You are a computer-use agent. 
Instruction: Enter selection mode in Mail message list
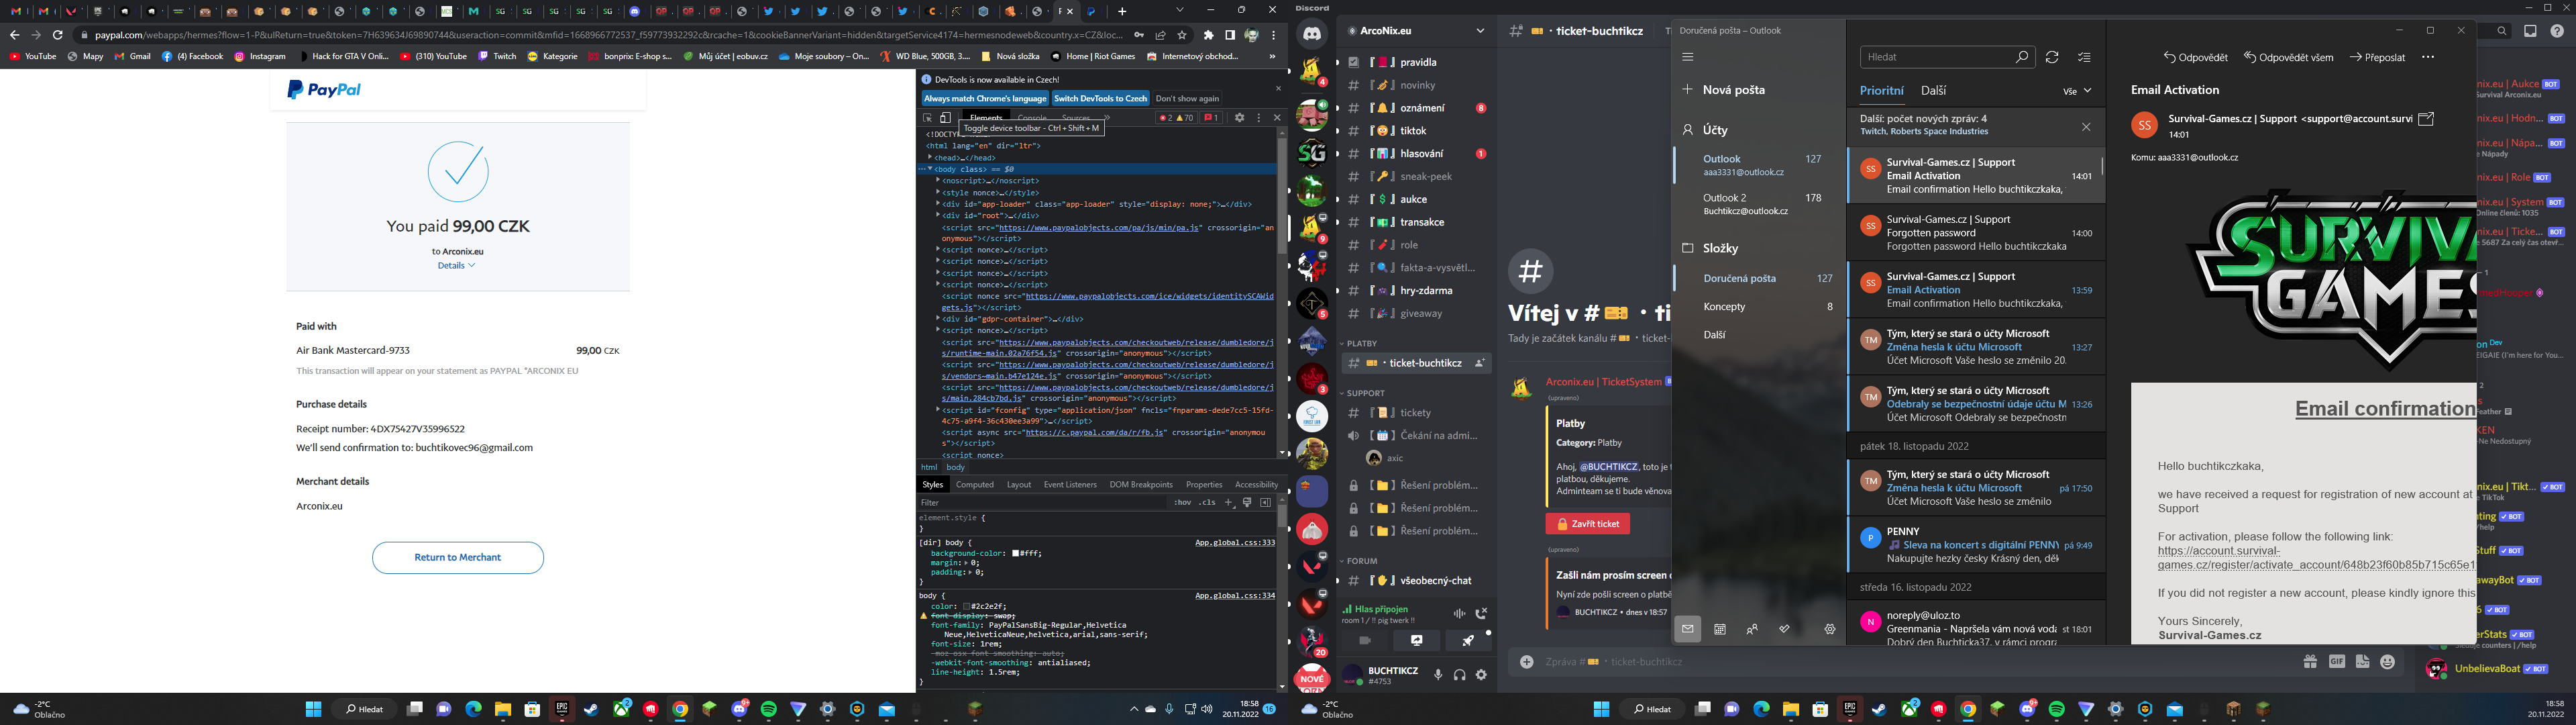click(x=2084, y=57)
